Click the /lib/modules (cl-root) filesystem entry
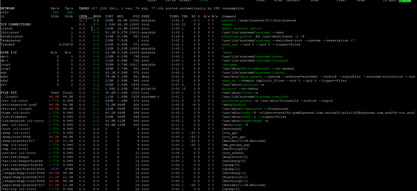The height and width of the screenshot is (191, 417). coord(37,121)
